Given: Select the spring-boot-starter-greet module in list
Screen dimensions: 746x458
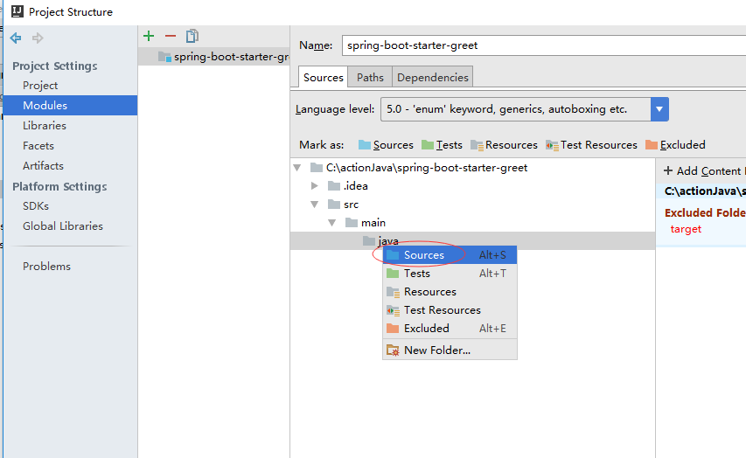Looking at the screenshot, I should click(214, 57).
